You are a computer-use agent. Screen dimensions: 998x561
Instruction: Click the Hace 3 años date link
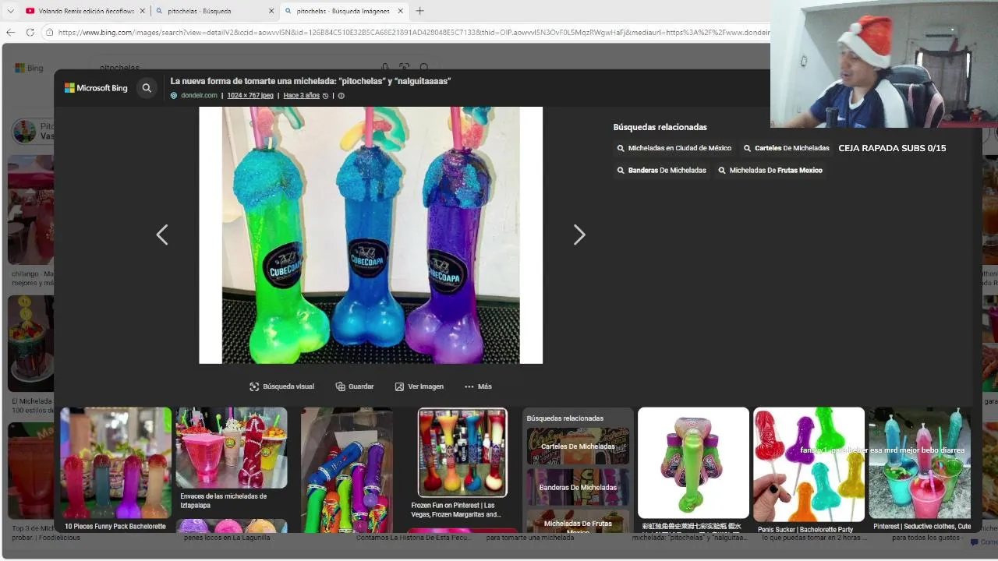[301, 96]
